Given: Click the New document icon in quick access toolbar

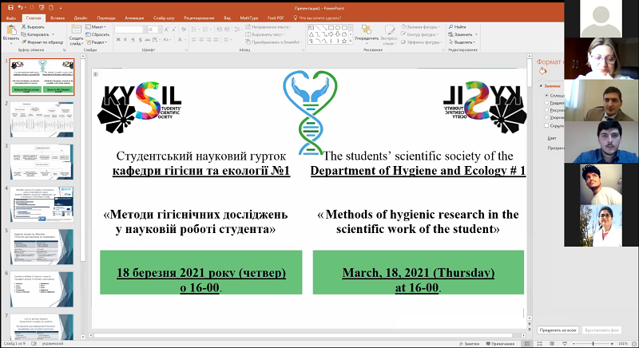Looking at the screenshot, I should pyautogui.click(x=51, y=7).
